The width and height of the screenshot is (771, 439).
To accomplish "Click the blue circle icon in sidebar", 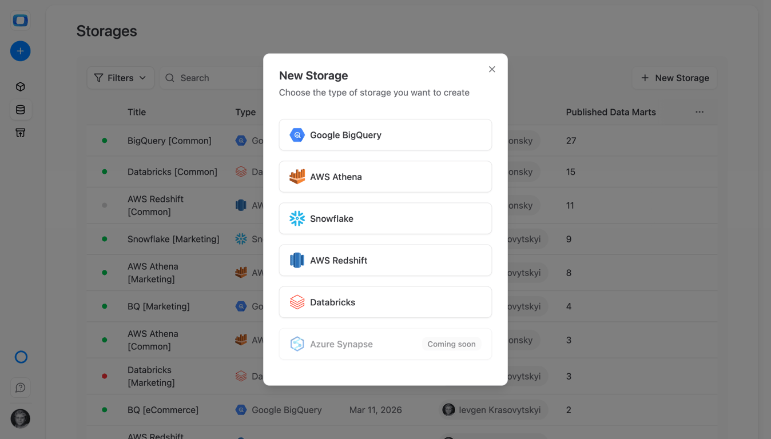I will pos(21,357).
